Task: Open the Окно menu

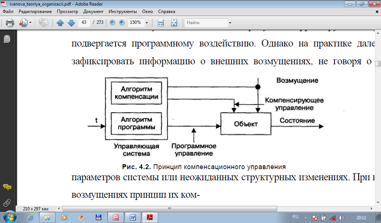Action: coord(147,12)
